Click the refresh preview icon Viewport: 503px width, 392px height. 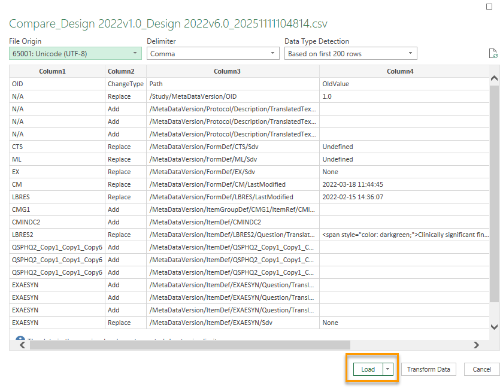493,54
